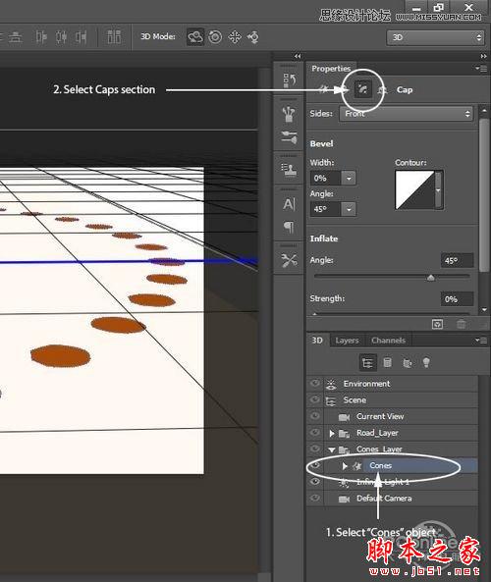Image resolution: width=491 pixels, height=582 pixels.
Task: Select the Coordinates icon in Properties
Action: pos(383,90)
